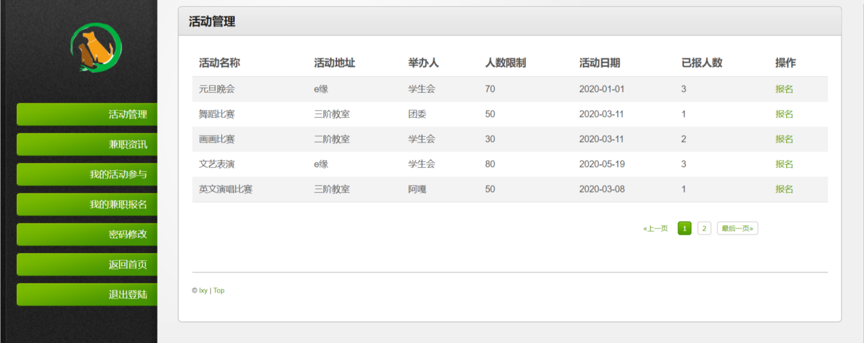Click 报名 for 舞蹈比赛

784,115
